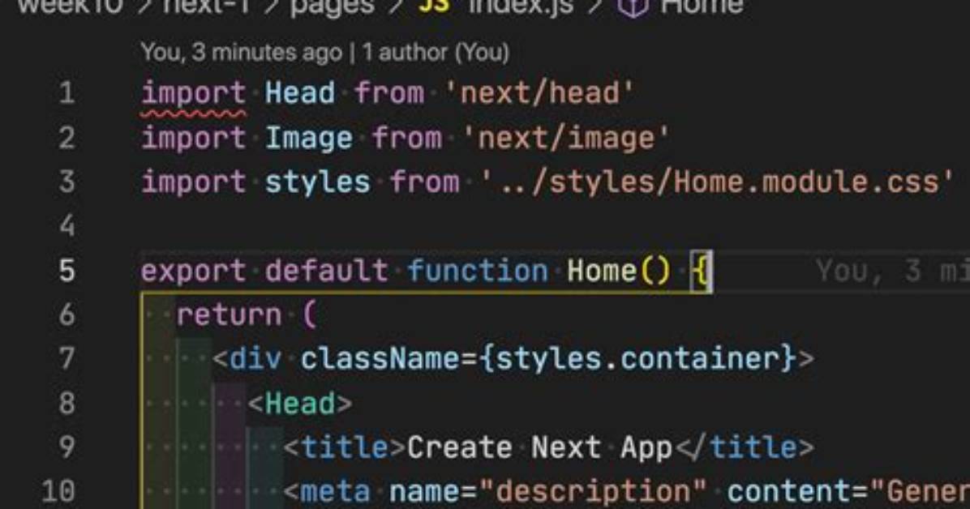
Task: Click the 'next/image' string
Action: [x=565, y=138]
